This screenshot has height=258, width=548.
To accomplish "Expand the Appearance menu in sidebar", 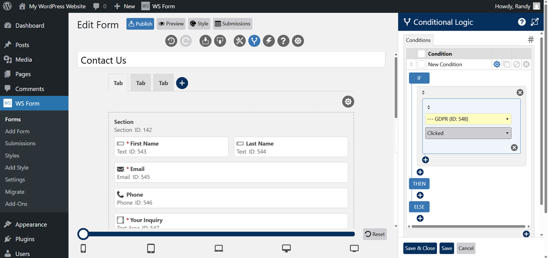I will point(31,224).
